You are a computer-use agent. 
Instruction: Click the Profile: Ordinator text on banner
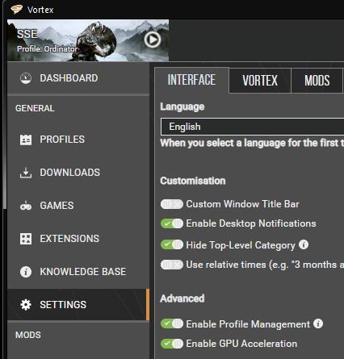47,49
